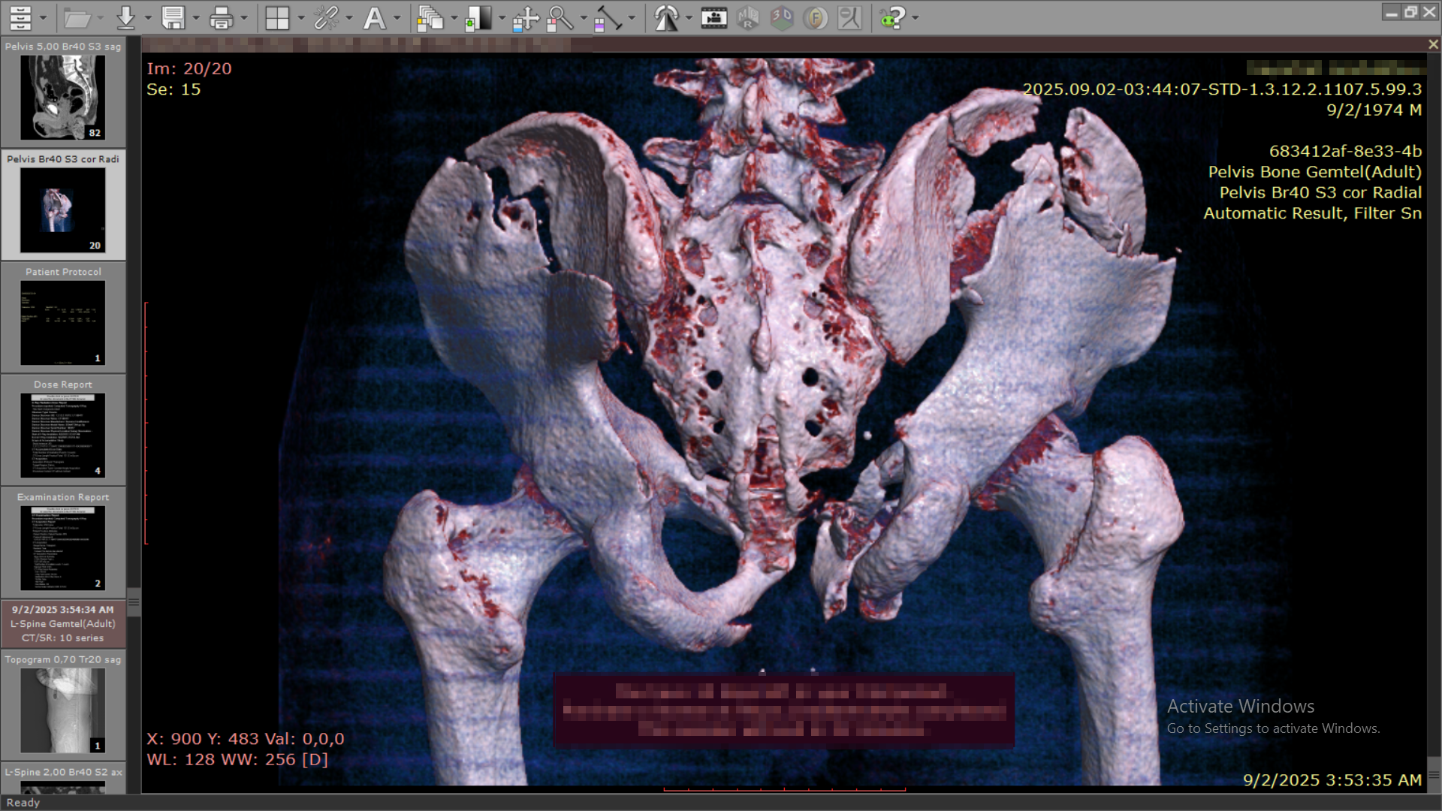Expand the series synchronization dropdown arrow

coord(349,18)
